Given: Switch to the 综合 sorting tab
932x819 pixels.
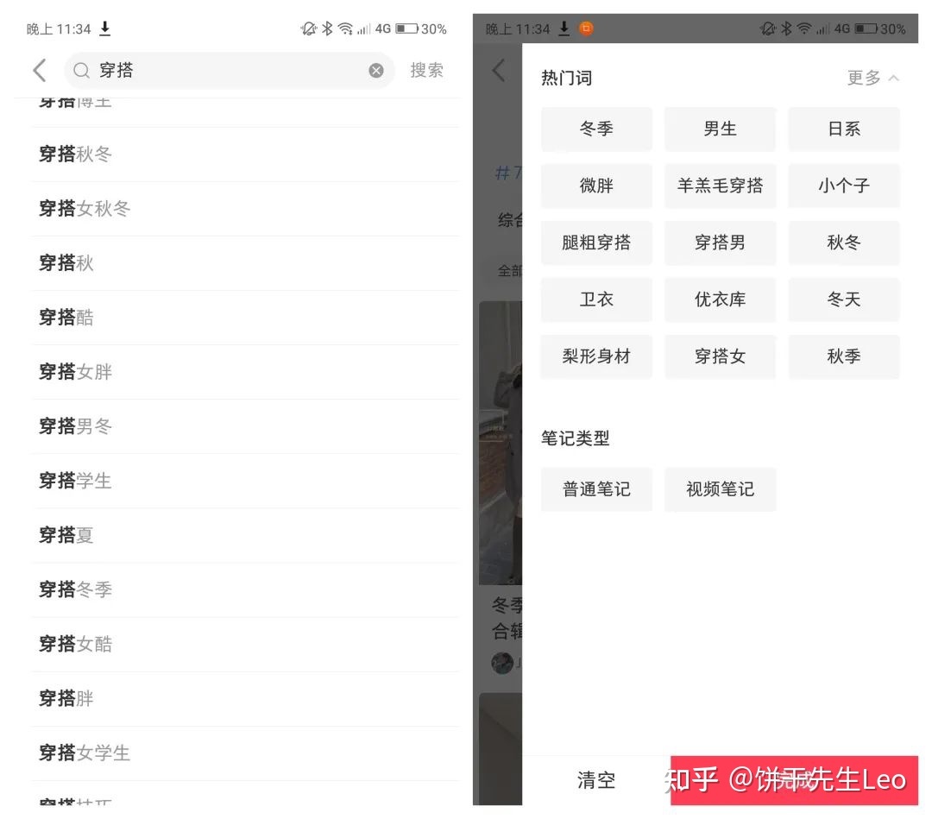Looking at the screenshot, I should (511, 220).
